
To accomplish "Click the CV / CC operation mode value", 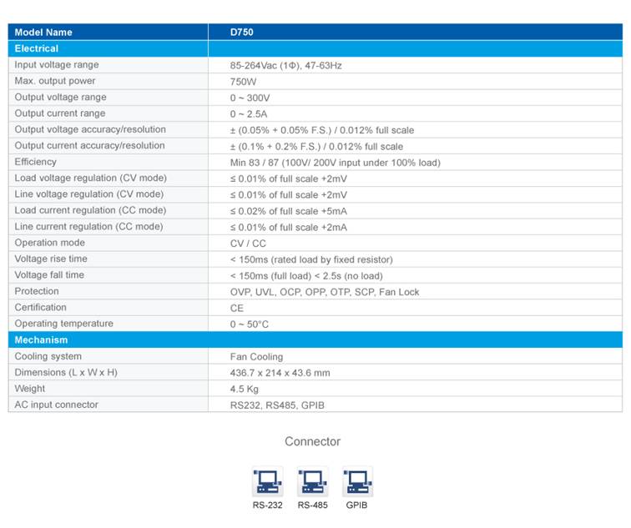I will click(x=250, y=244).
